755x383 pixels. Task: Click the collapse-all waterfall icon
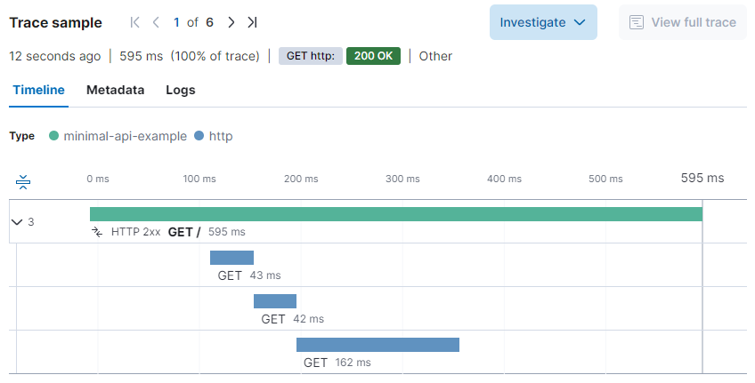[24, 182]
